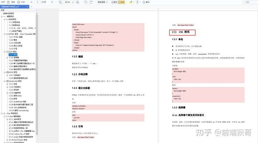Screen dimensions: 258x143
Task: Select outline entry 2.1.6 v-show v-if
Action: click(x=19, y=134)
